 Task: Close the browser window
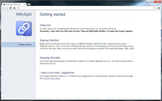157,2
